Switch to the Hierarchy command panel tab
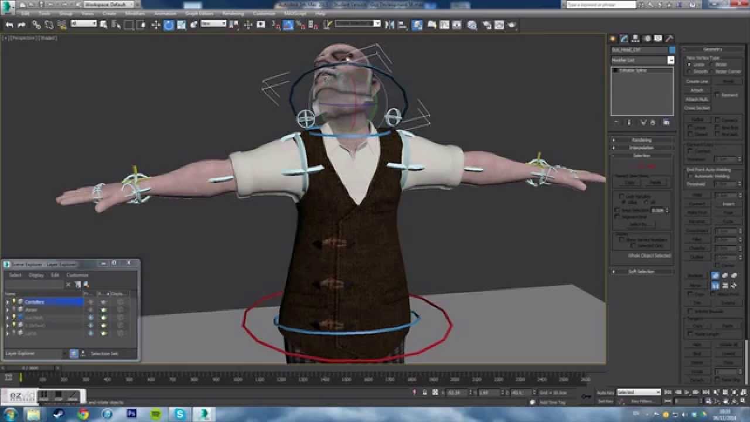 [x=636, y=39]
